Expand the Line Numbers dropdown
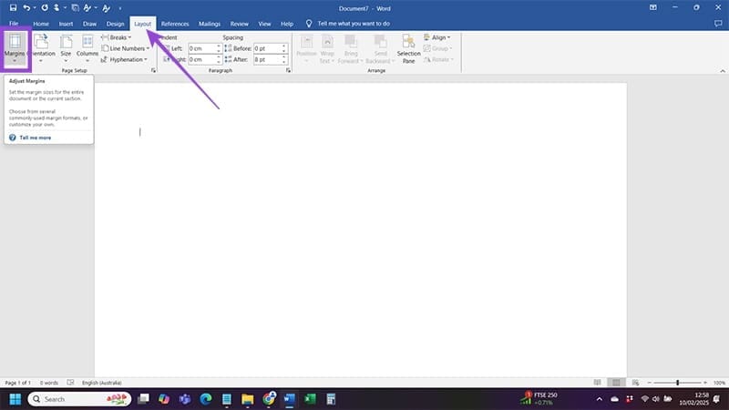 click(x=127, y=48)
